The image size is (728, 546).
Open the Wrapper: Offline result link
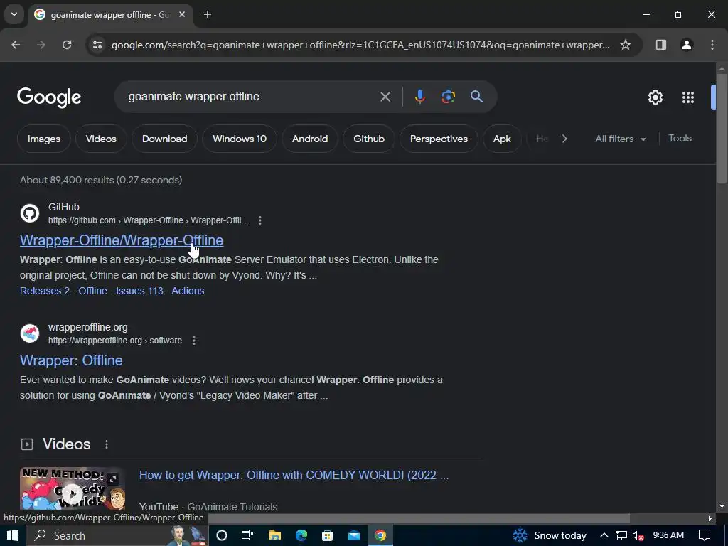click(71, 360)
